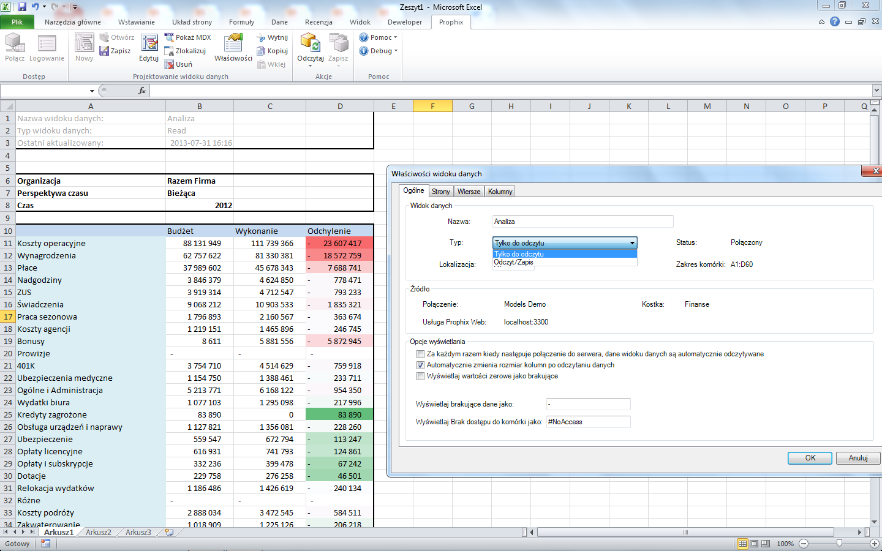Click the missing data display field
The height and width of the screenshot is (551, 882).
tap(588, 404)
